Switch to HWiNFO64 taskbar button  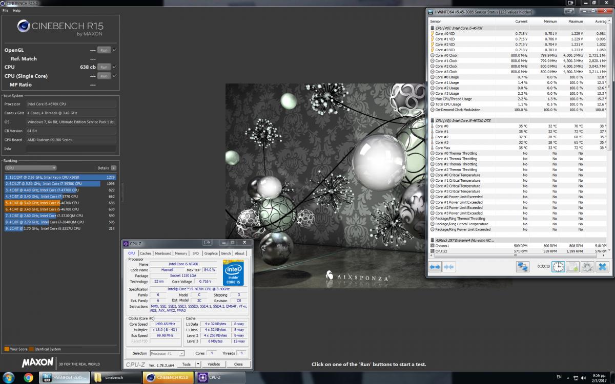(x=65, y=378)
